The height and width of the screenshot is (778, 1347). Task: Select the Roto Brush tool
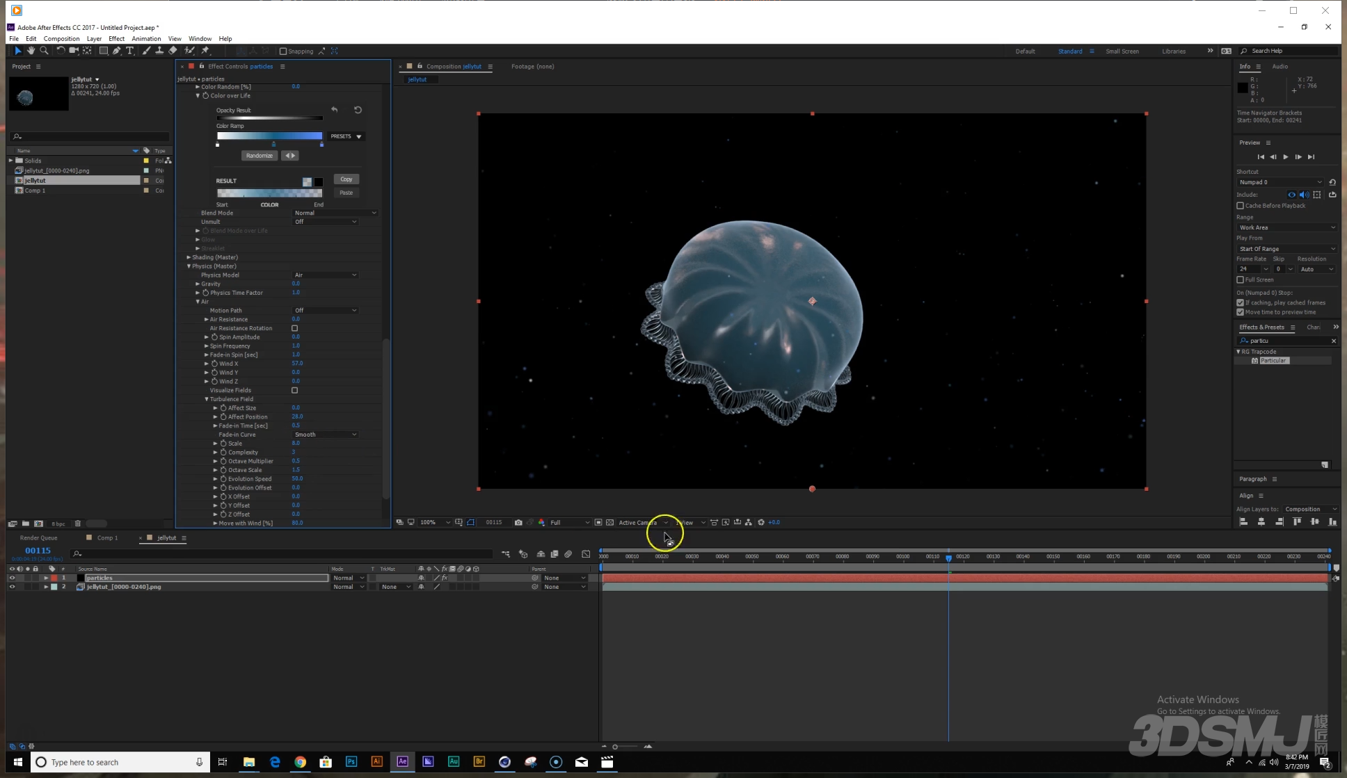[x=189, y=51]
